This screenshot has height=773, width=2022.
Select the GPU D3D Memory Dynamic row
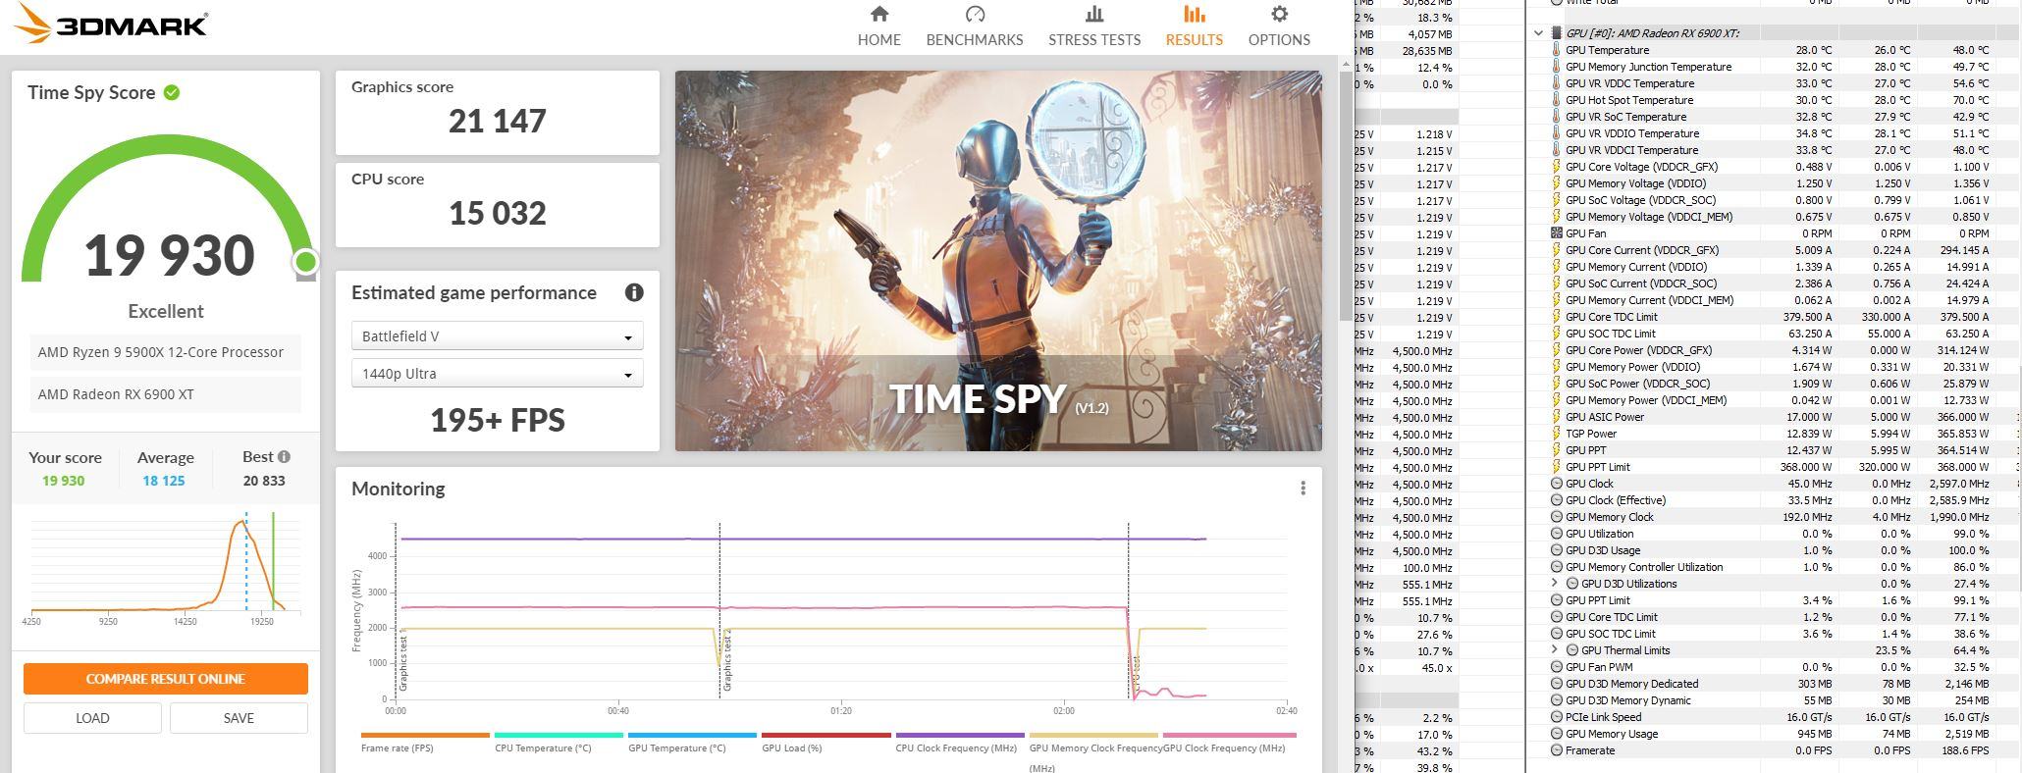click(1772, 700)
